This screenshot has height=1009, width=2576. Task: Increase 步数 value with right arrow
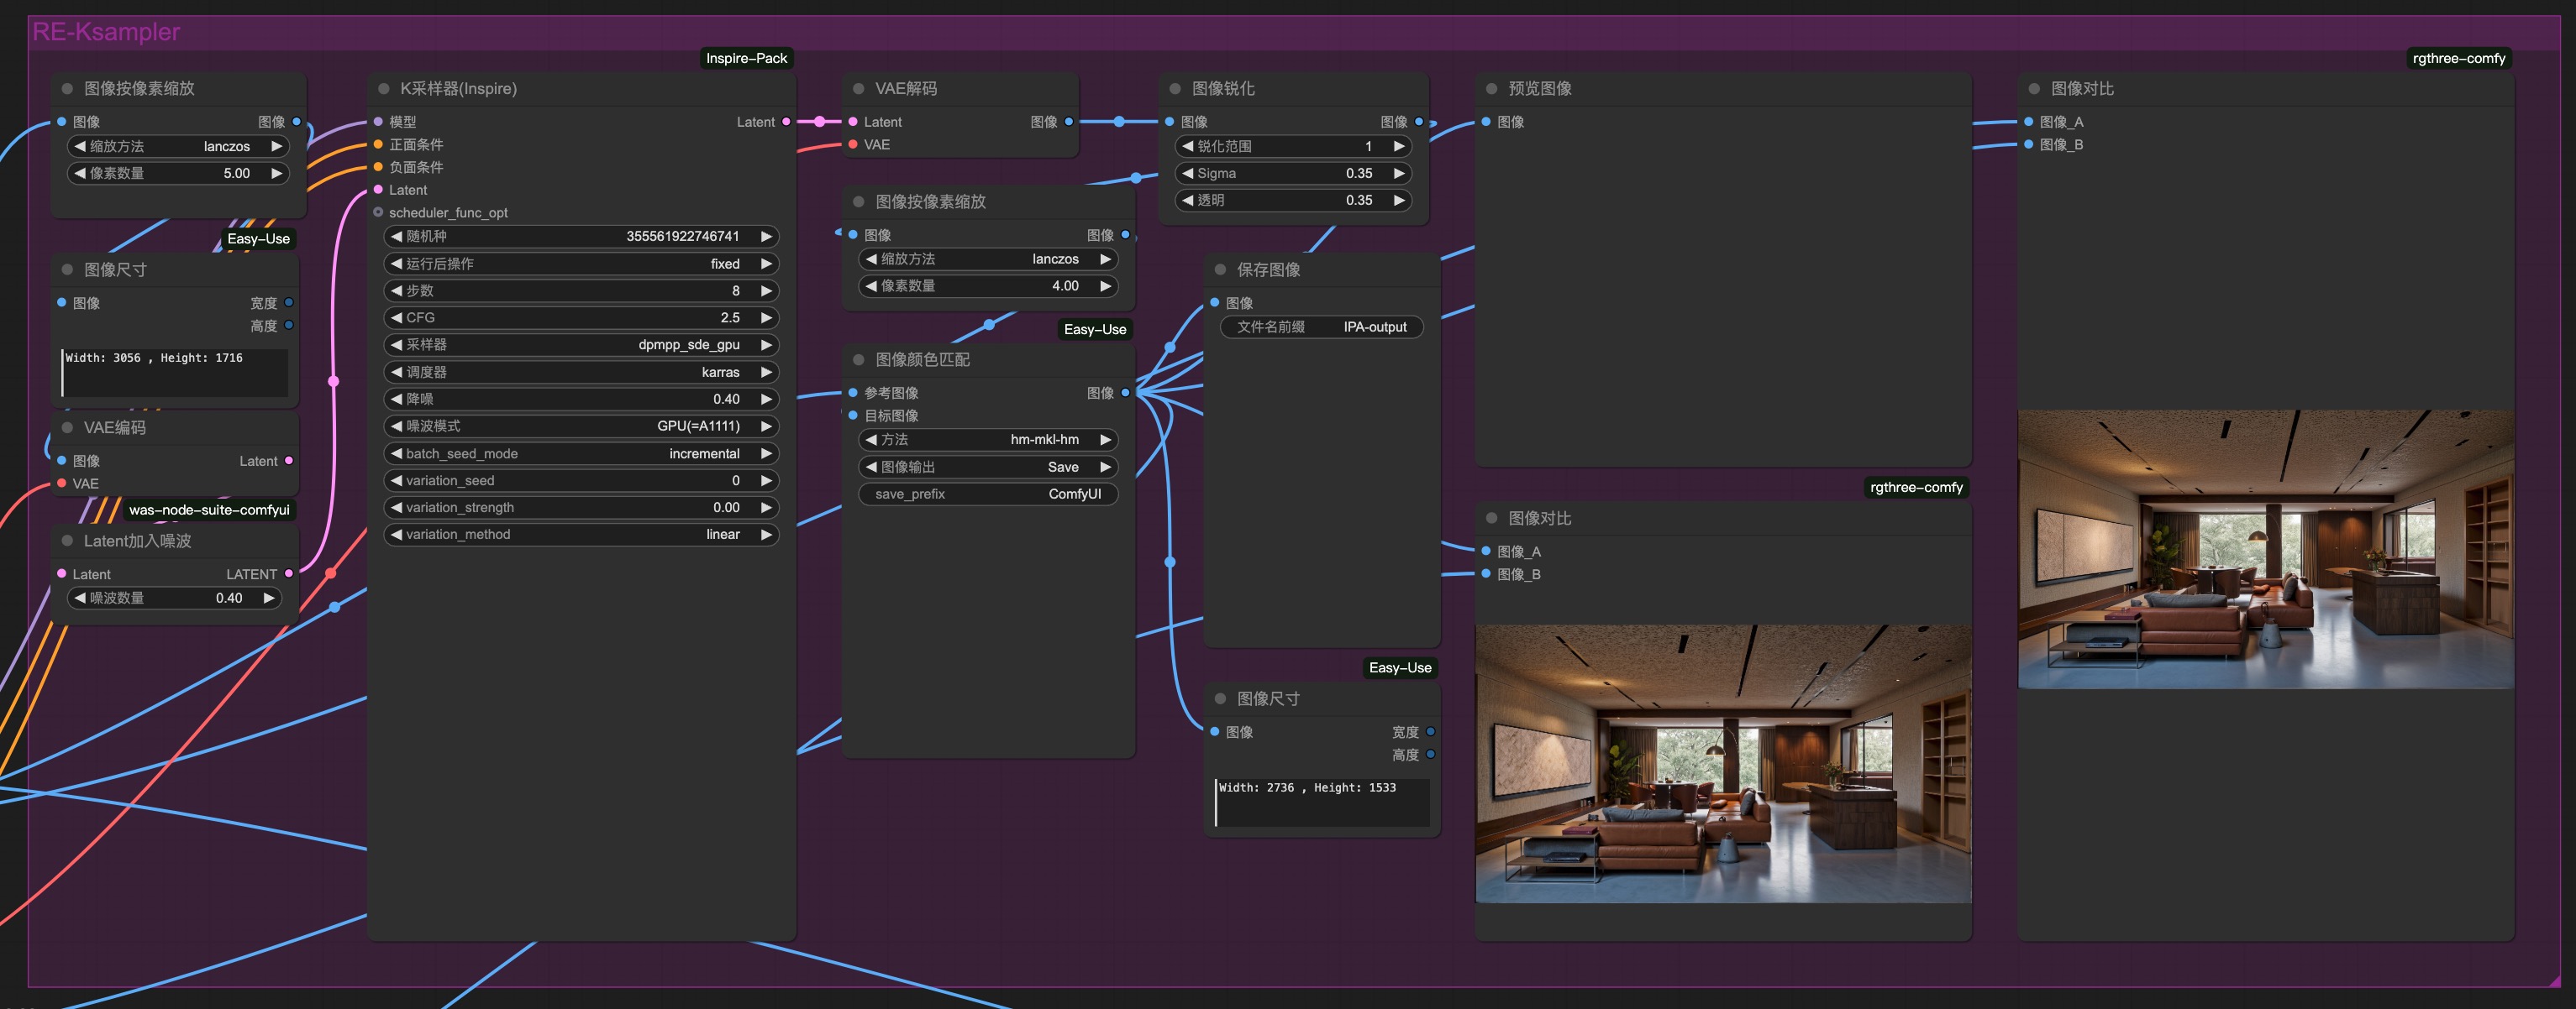(x=766, y=290)
